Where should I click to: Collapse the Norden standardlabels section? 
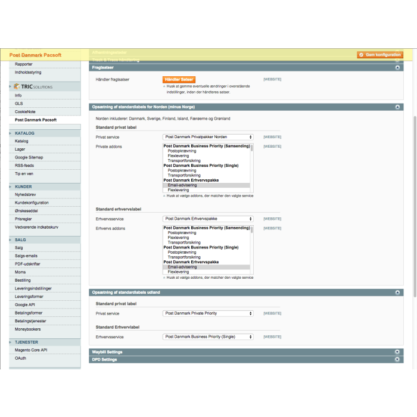[x=397, y=107]
